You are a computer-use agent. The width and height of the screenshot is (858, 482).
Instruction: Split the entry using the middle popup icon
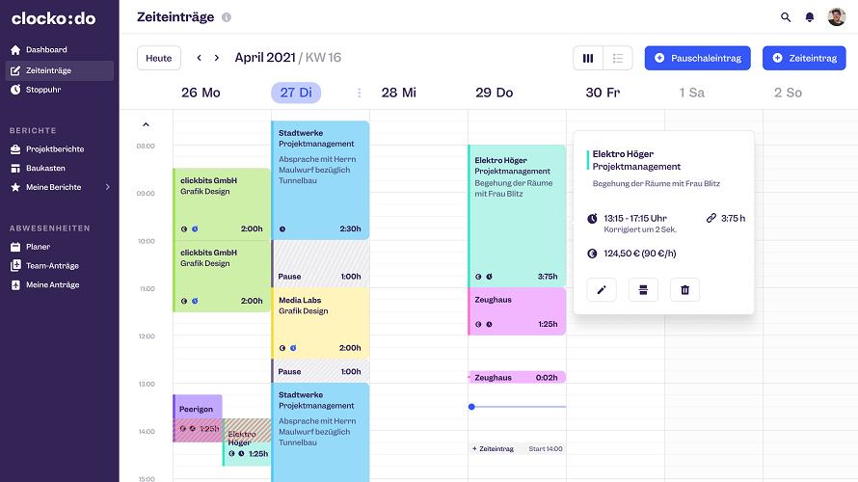coord(643,290)
